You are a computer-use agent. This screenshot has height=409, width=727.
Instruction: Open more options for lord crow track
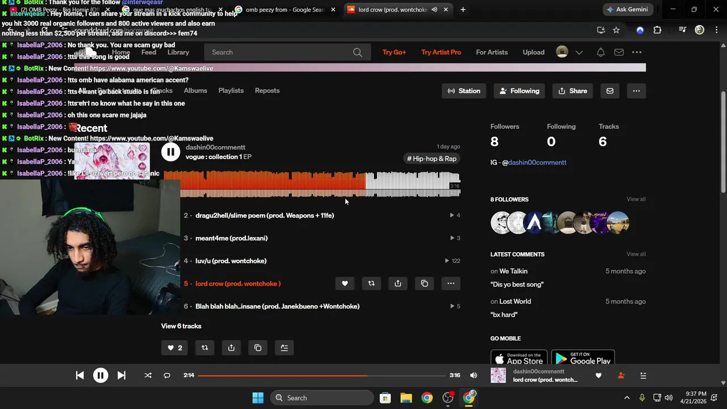(451, 283)
